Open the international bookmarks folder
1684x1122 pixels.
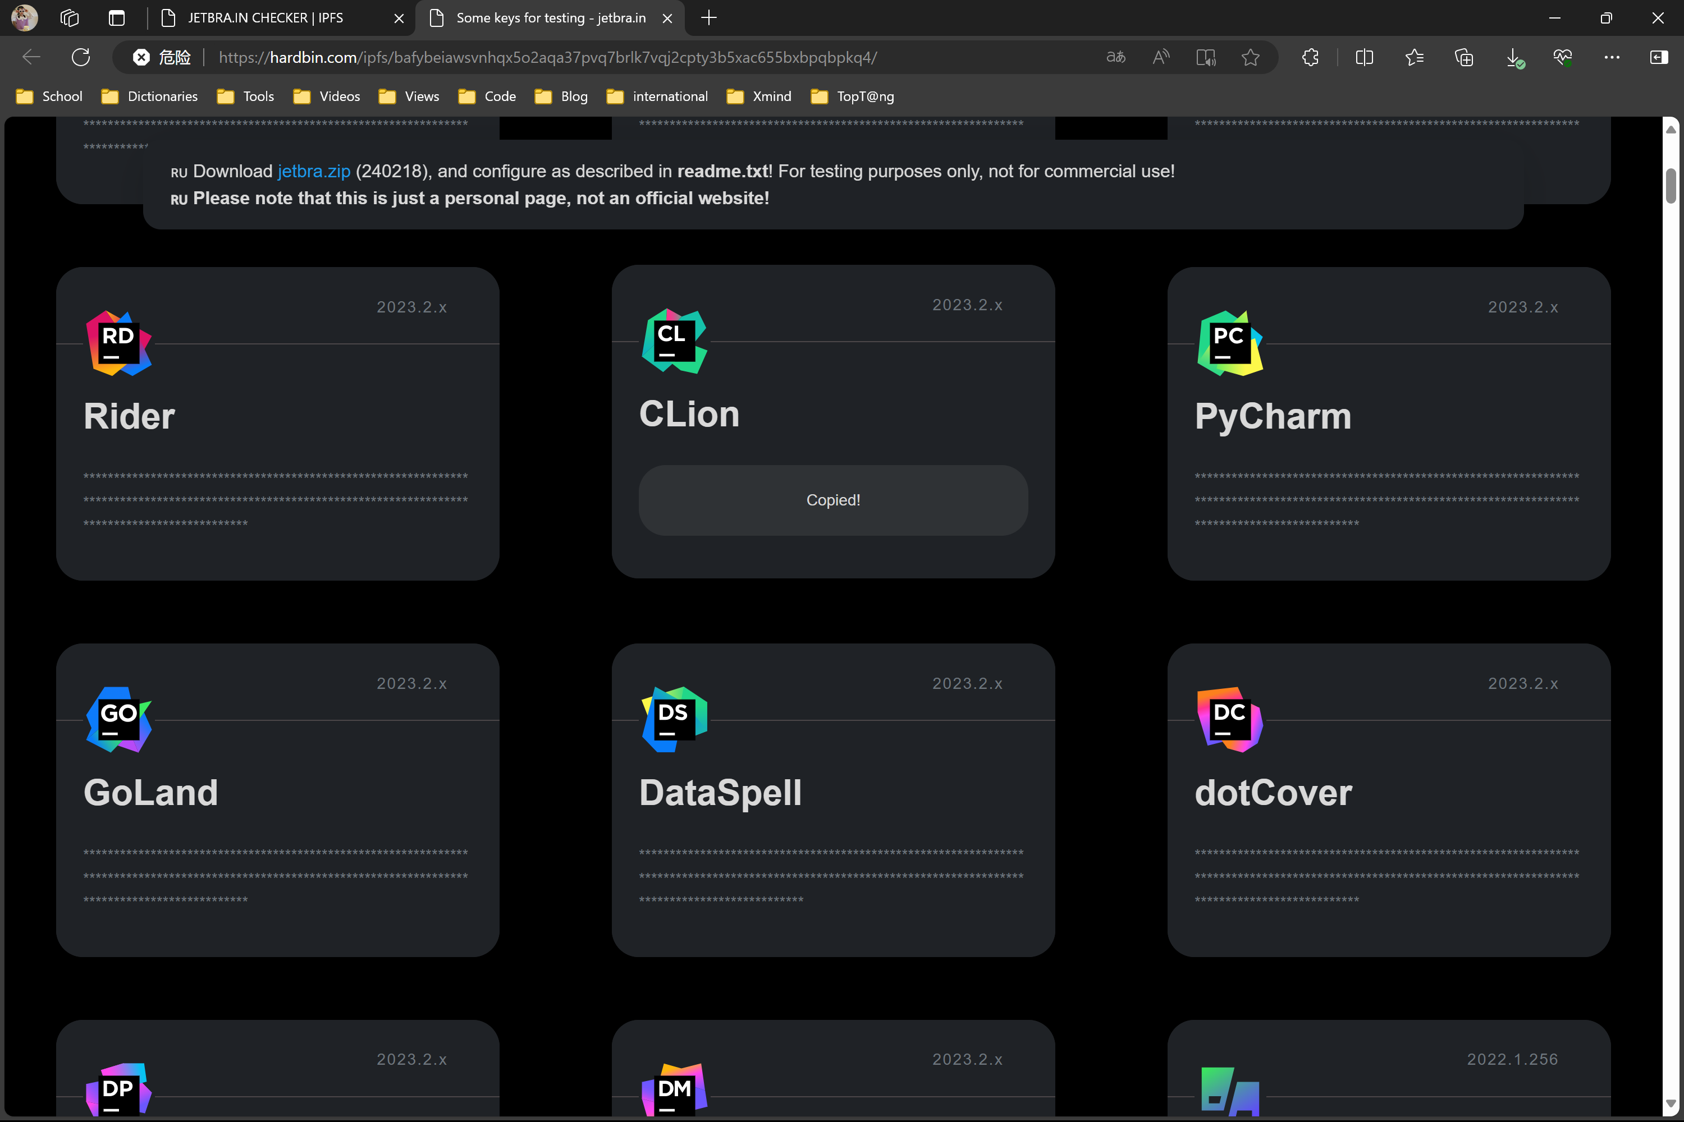coord(657,96)
